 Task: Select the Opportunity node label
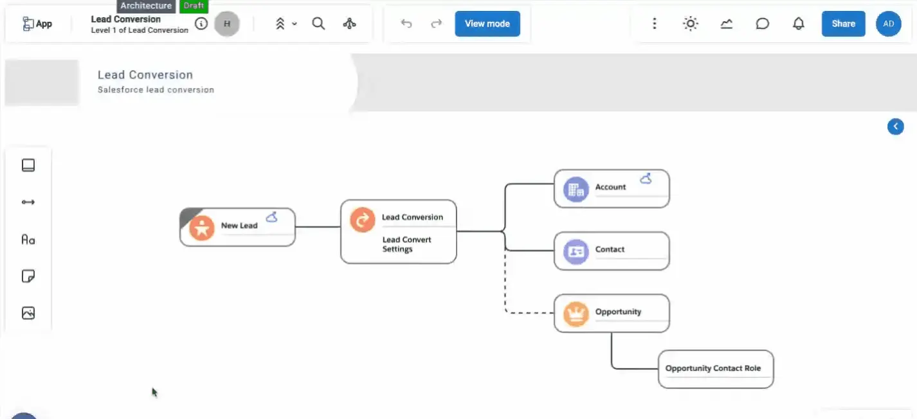pyautogui.click(x=618, y=312)
